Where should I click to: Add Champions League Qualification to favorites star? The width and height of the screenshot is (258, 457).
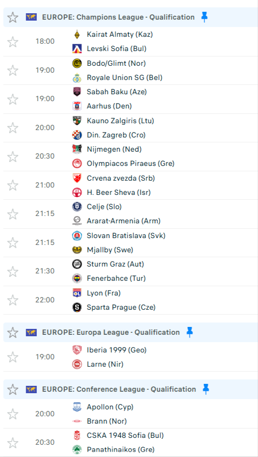(13, 18)
